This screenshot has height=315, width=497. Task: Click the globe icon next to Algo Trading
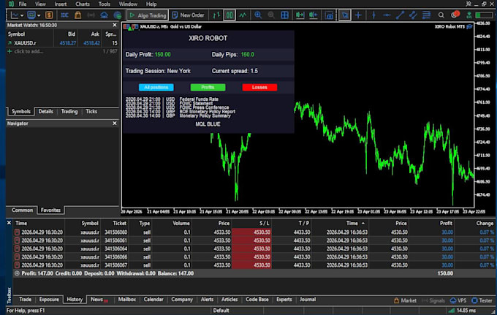coord(117,15)
